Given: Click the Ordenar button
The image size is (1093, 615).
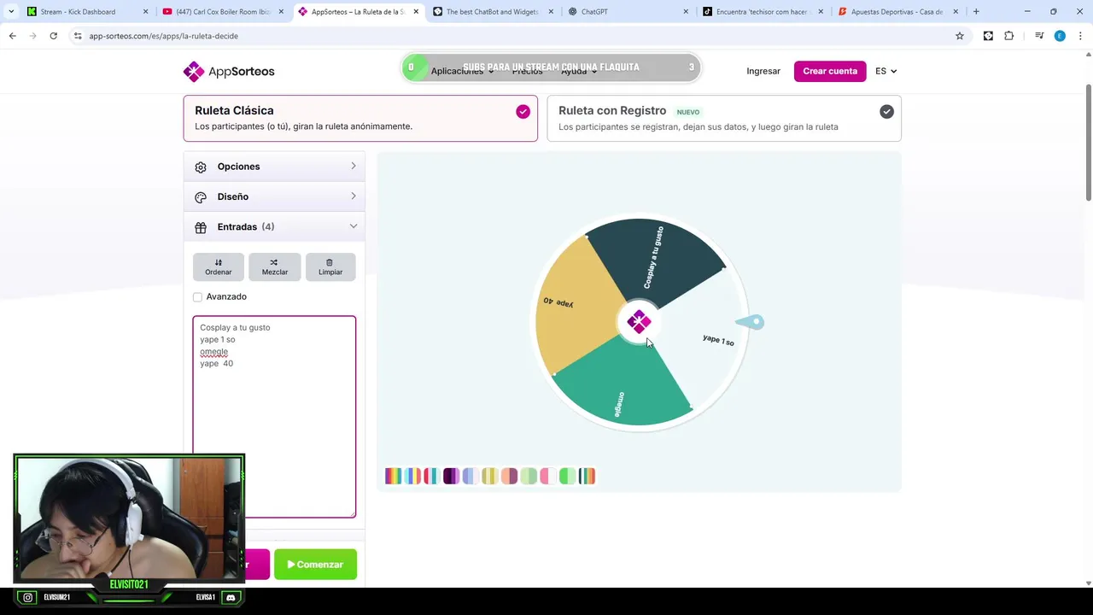Looking at the screenshot, I should (218, 266).
